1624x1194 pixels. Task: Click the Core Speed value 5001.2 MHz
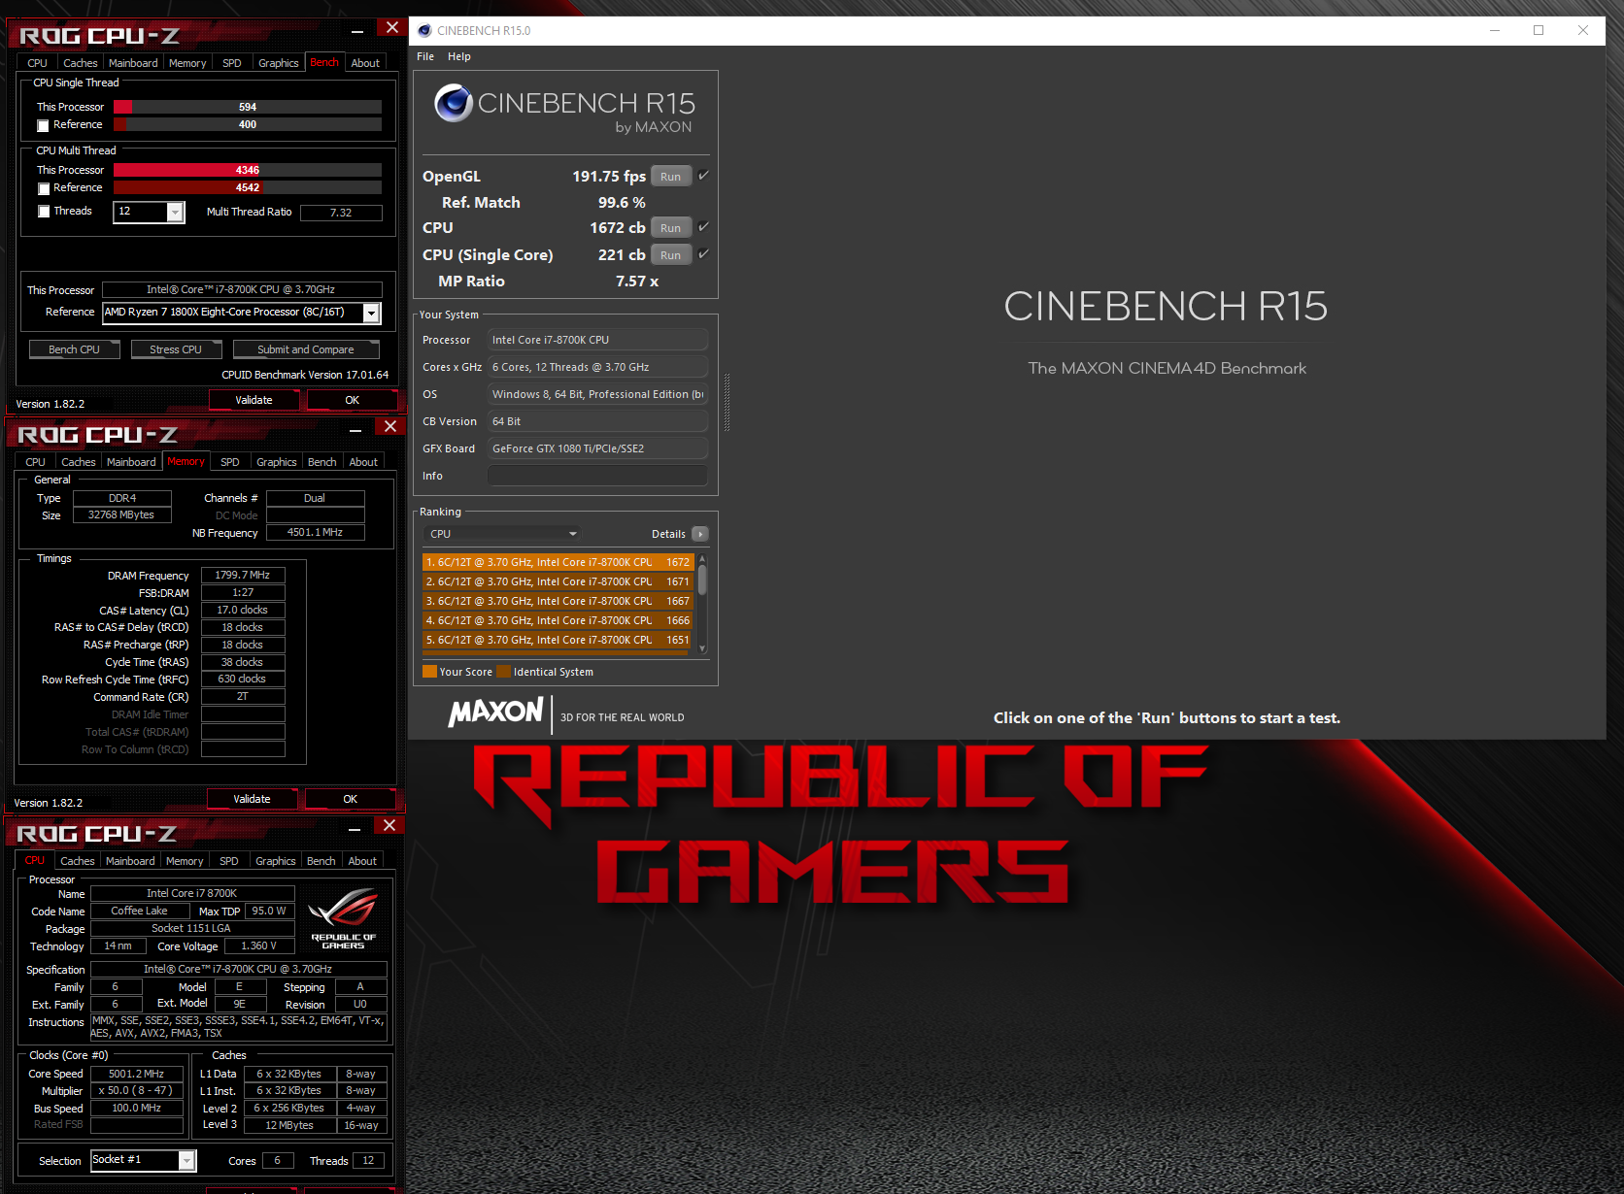[137, 1074]
